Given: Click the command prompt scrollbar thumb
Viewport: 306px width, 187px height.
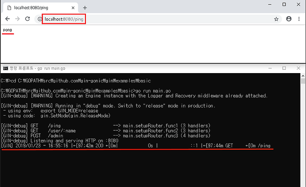Looking at the screenshot, I should (x=303, y=81).
